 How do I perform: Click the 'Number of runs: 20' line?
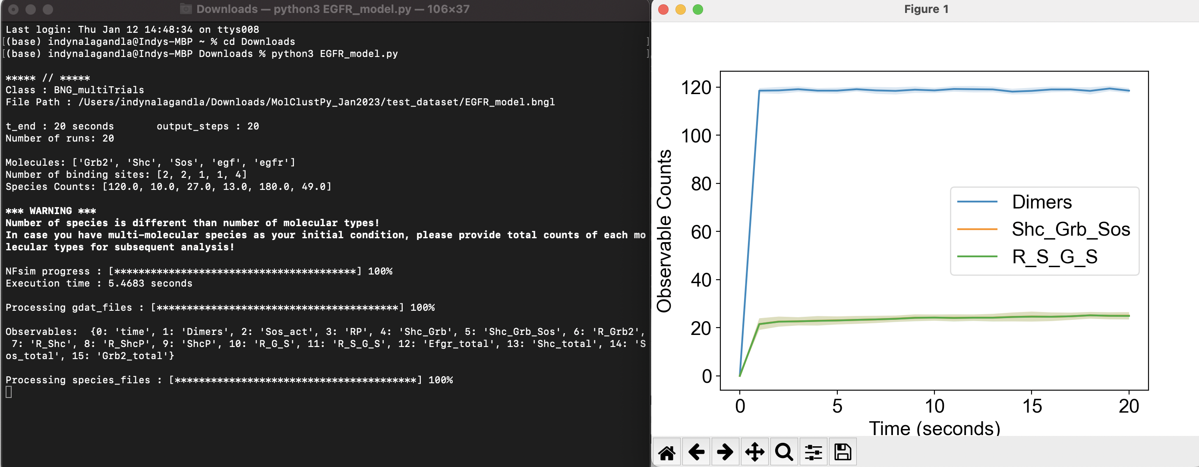[60, 138]
